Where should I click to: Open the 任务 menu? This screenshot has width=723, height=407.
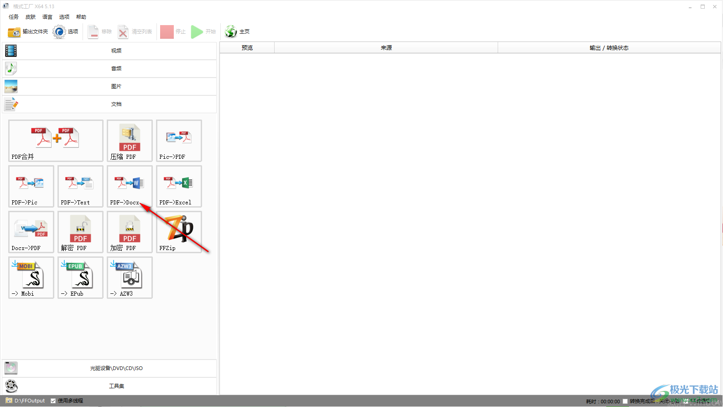[x=14, y=17]
